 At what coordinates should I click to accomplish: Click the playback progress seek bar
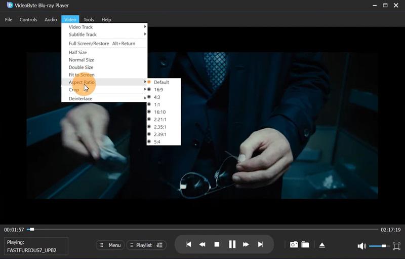coord(202,229)
